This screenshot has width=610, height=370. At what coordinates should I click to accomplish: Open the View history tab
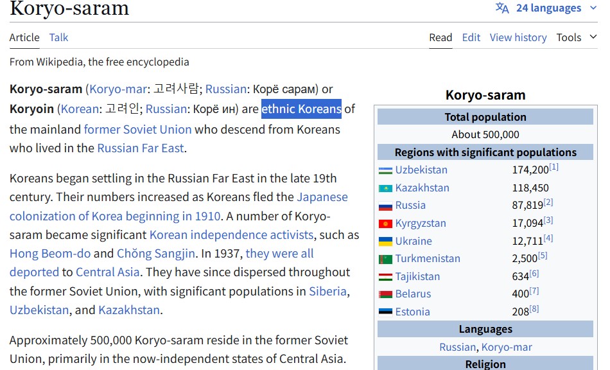(518, 37)
